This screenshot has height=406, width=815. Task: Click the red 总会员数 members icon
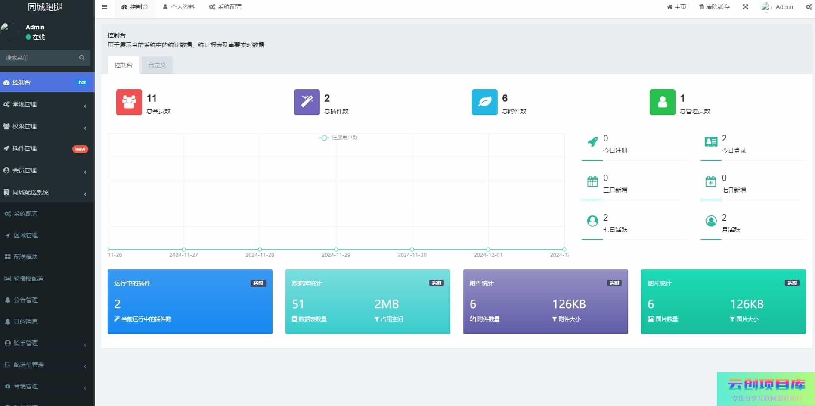click(129, 102)
